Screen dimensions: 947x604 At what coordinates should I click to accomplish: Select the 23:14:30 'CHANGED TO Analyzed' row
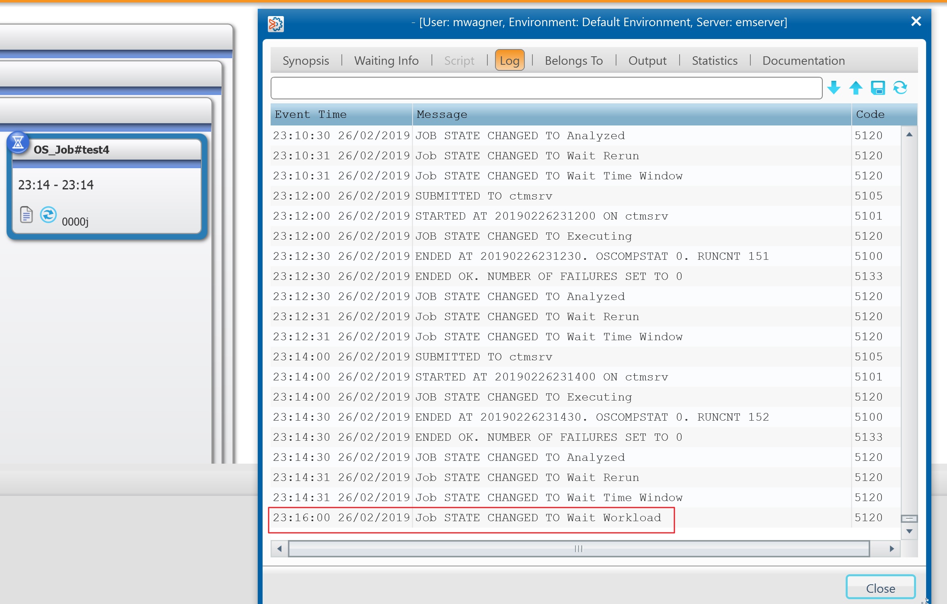tap(585, 457)
